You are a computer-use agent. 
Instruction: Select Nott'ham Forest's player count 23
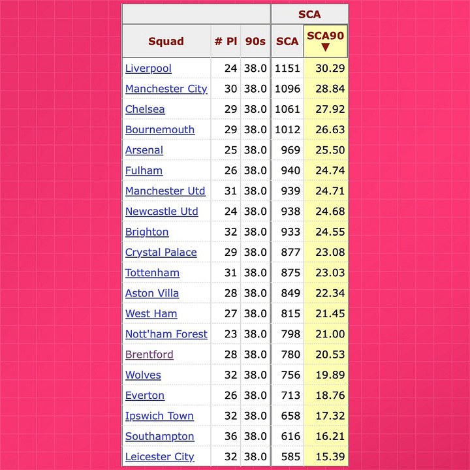[231, 334]
